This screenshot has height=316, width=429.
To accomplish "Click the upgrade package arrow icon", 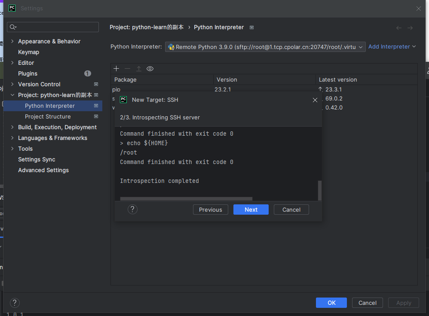I will (139, 69).
